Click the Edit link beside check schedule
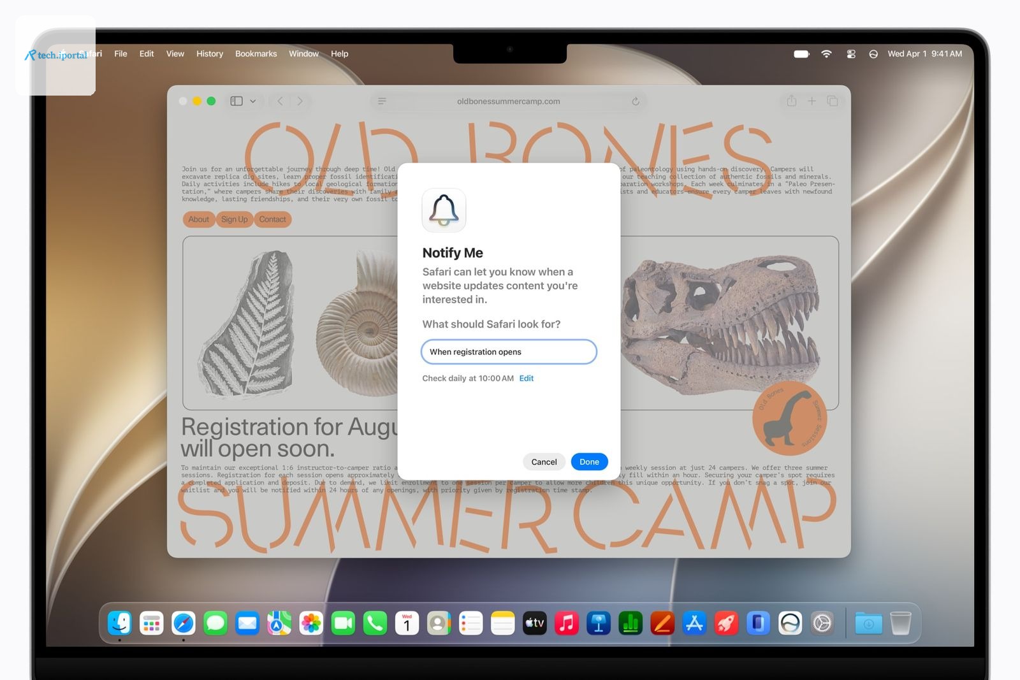This screenshot has width=1020, height=680. pyautogui.click(x=527, y=378)
